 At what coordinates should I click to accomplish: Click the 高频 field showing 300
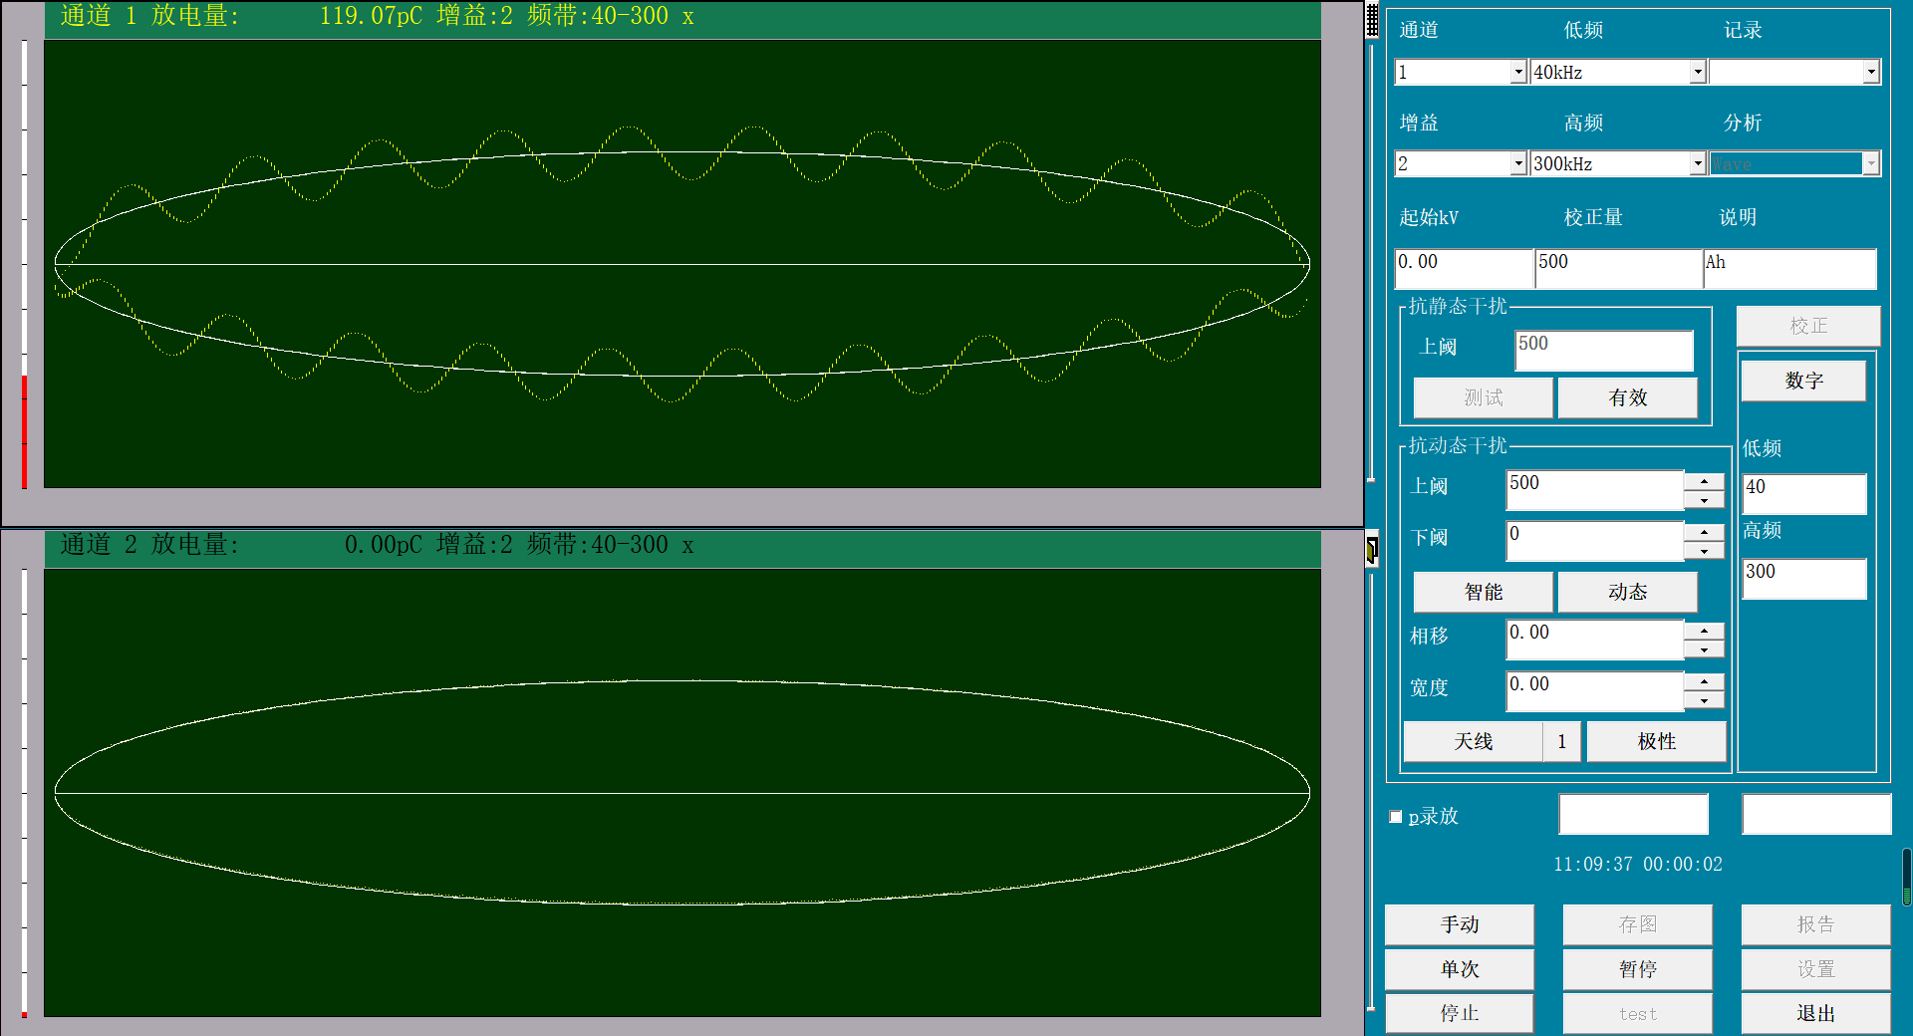click(1804, 579)
